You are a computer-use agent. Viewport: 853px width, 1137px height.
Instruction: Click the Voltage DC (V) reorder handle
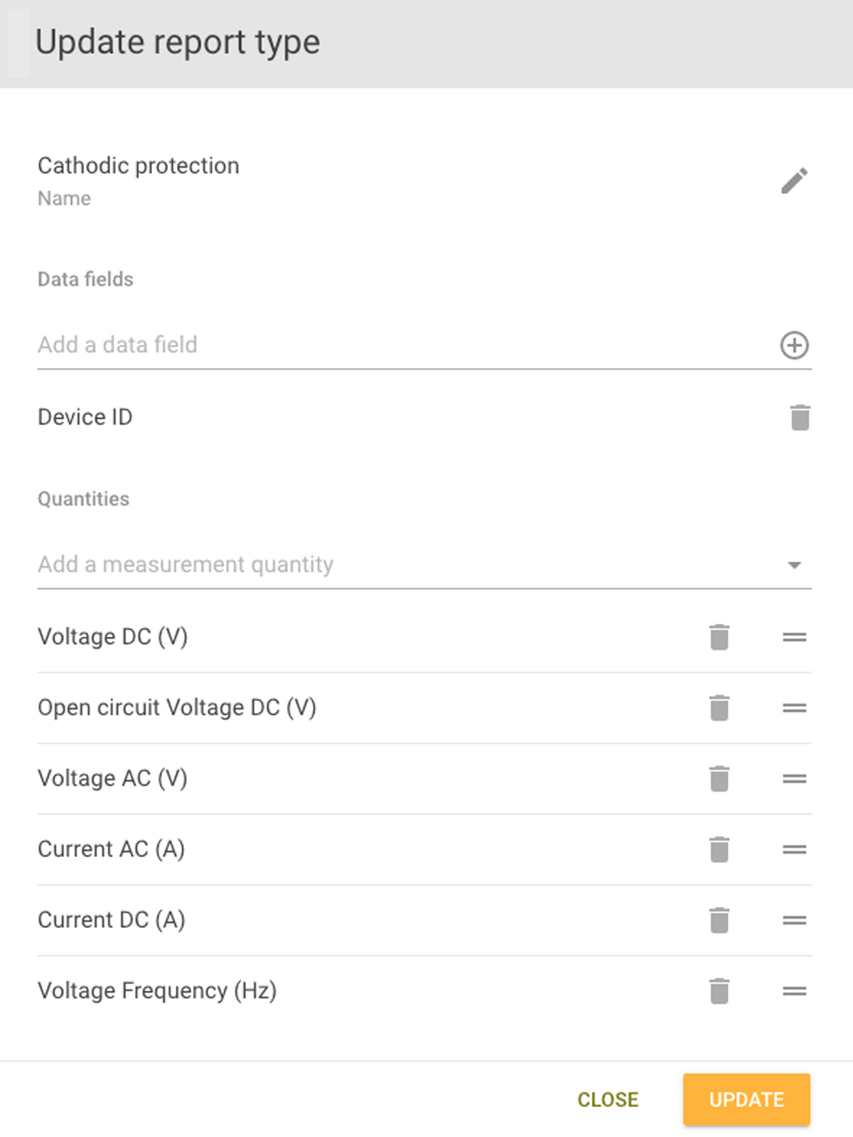(794, 637)
